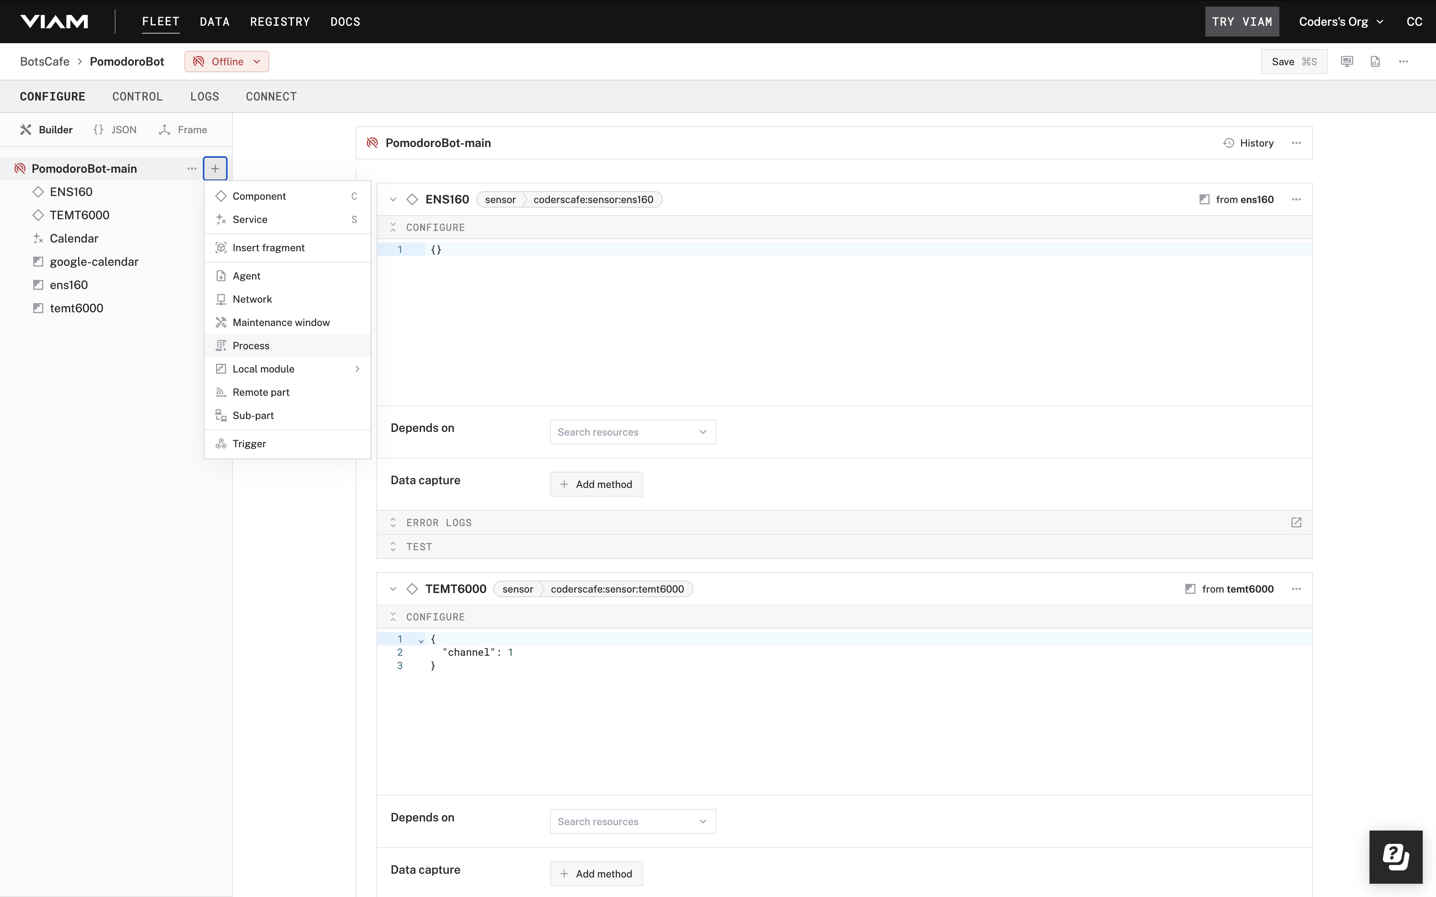Expand the ENS160 ERROR LOGS section
This screenshot has height=897, width=1436.
(x=394, y=523)
